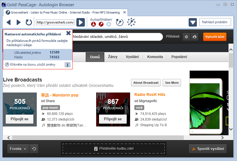Image resolution: width=237 pixels, height=161 pixels.
Task: Click the red key icon under Autopřihlášení
Action: 101,24
